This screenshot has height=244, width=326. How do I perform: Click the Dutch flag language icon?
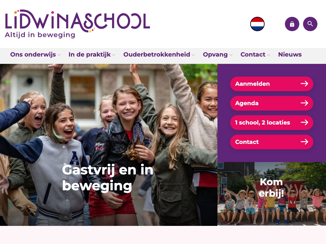[257, 24]
